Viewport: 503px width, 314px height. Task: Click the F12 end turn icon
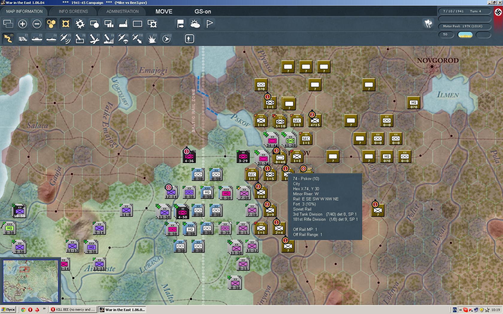click(x=166, y=39)
